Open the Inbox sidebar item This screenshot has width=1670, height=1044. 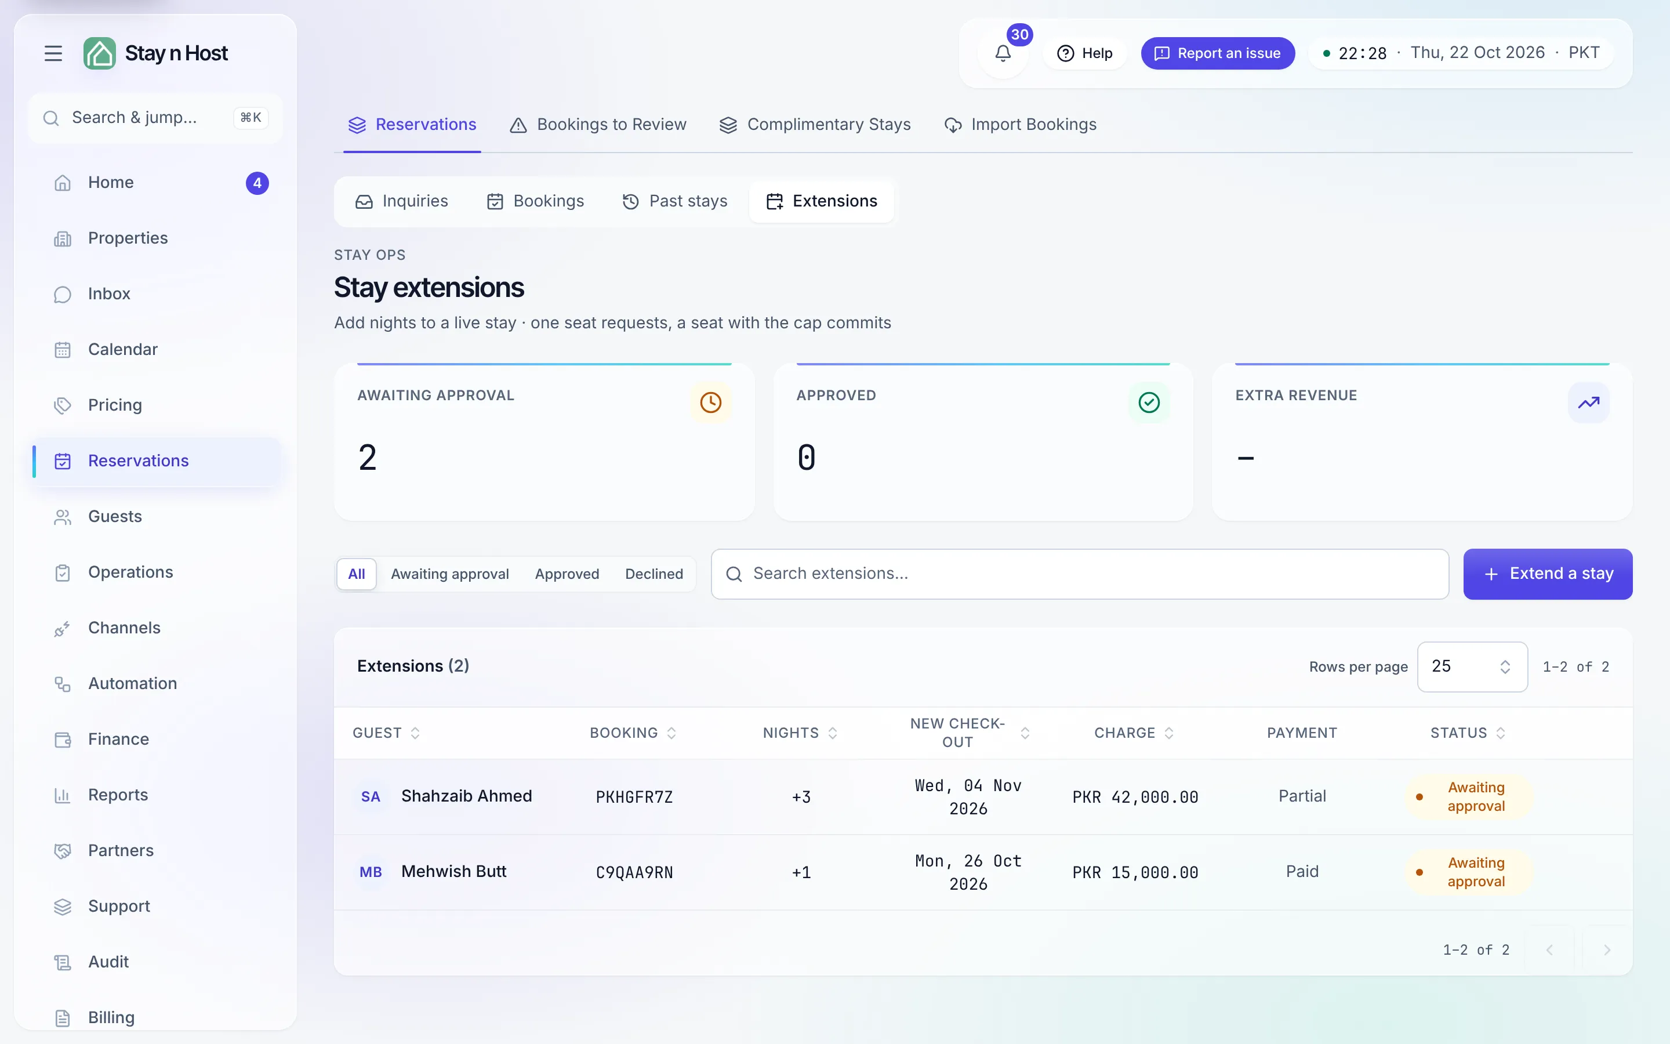coord(157,293)
